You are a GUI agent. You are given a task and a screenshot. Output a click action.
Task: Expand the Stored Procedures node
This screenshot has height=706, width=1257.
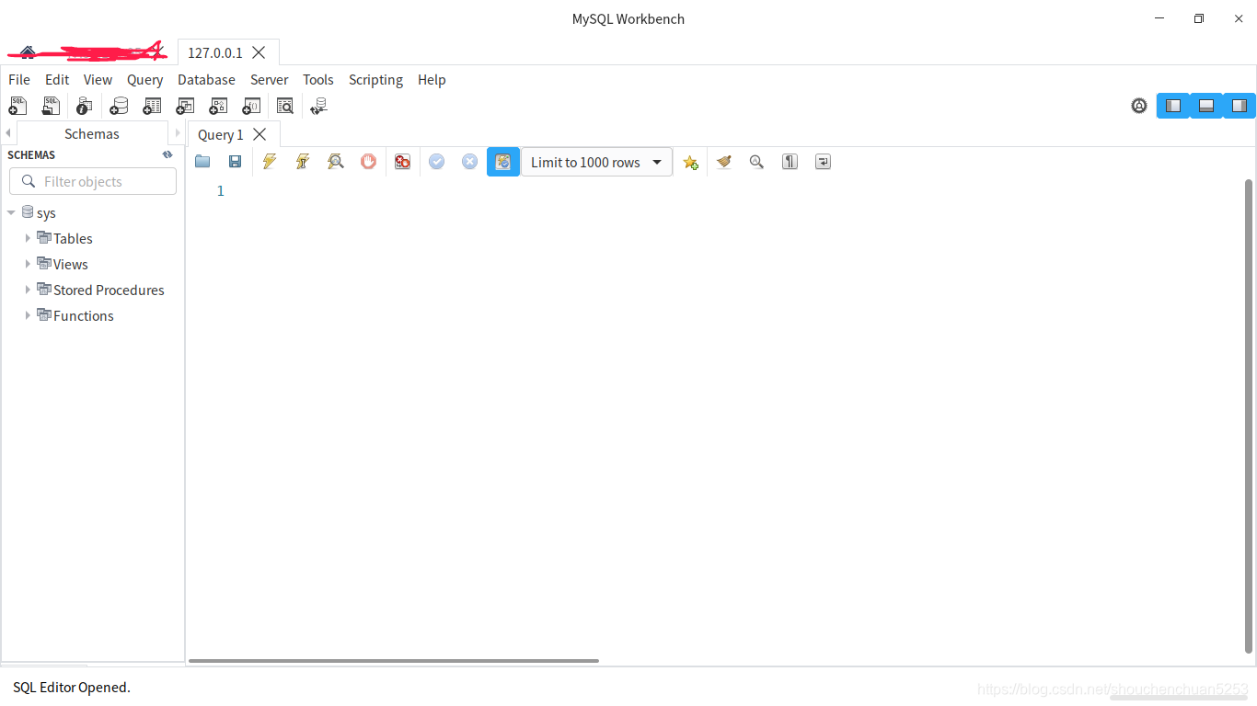pyautogui.click(x=28, y=290)
